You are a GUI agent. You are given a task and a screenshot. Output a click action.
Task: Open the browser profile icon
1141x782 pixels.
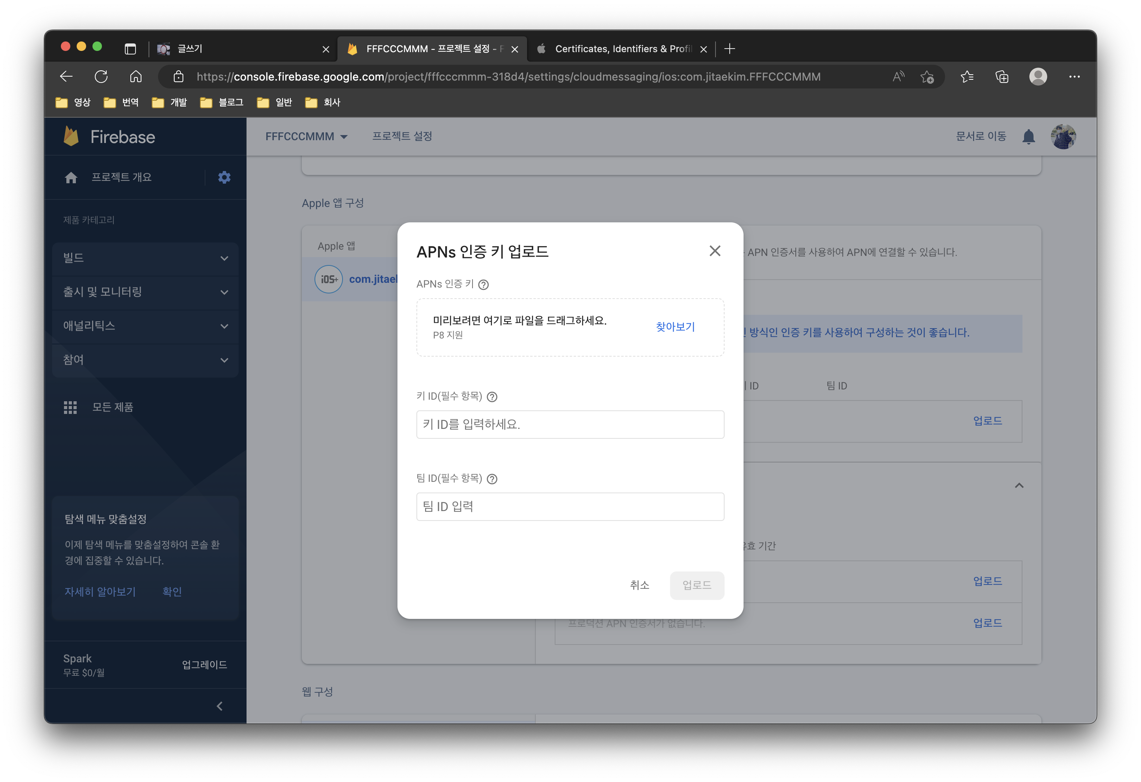(1038, 77)
